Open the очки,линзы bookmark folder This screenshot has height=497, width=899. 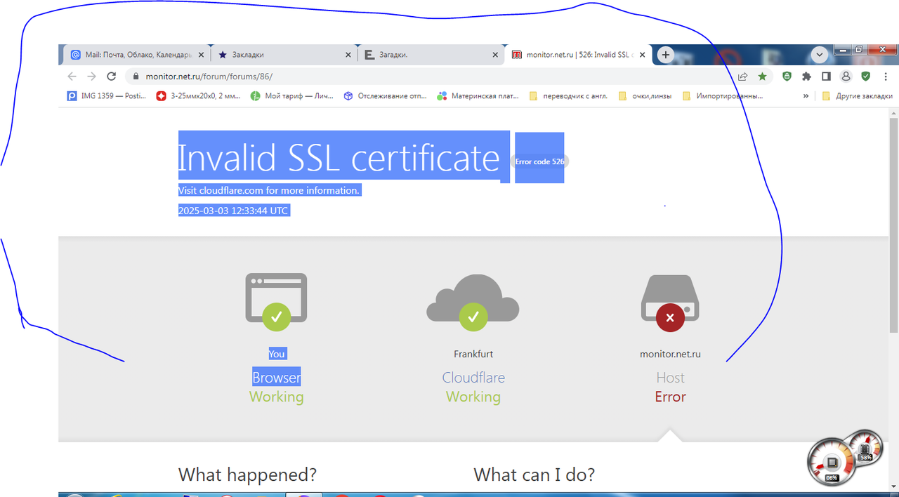point(645,96)
